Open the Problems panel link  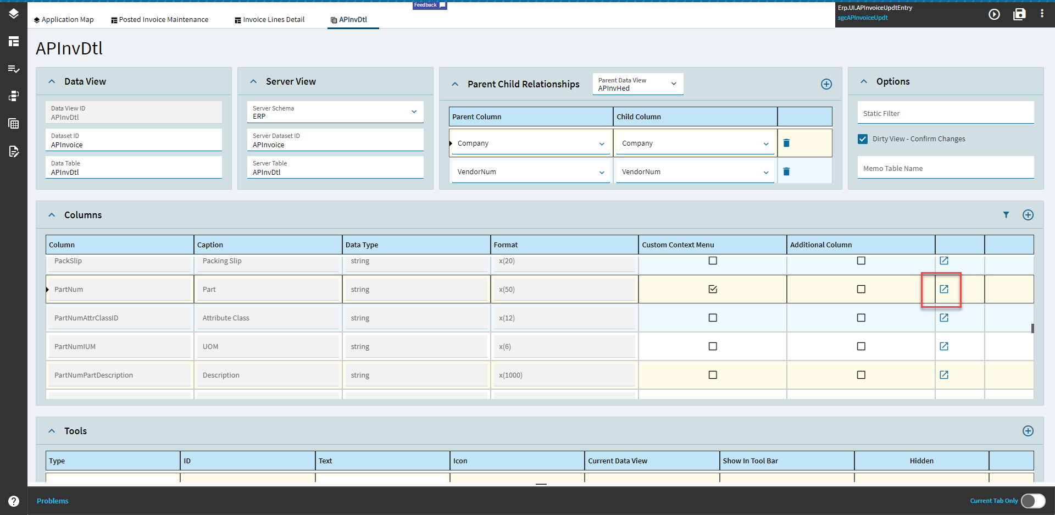pos(53,501)
